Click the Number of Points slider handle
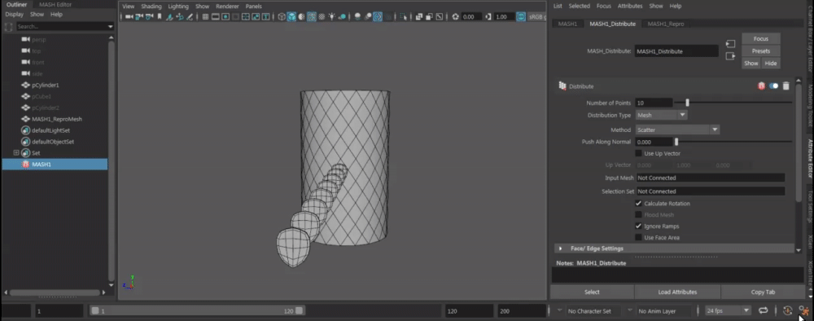The width and height of the screenshot is (814, 321). [687, 103]
